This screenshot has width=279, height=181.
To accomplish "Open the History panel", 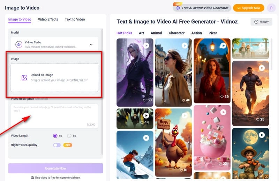I will point(261,22).
